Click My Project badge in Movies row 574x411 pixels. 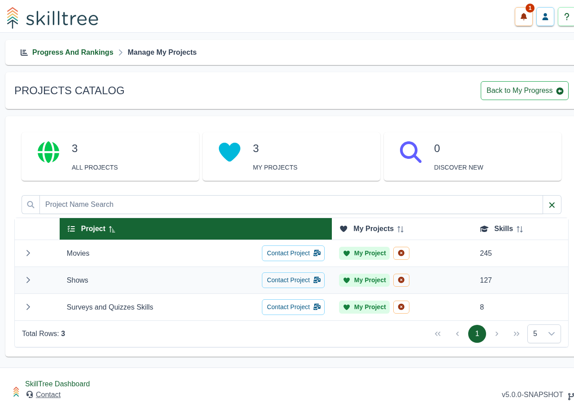(x=364, y=253)
